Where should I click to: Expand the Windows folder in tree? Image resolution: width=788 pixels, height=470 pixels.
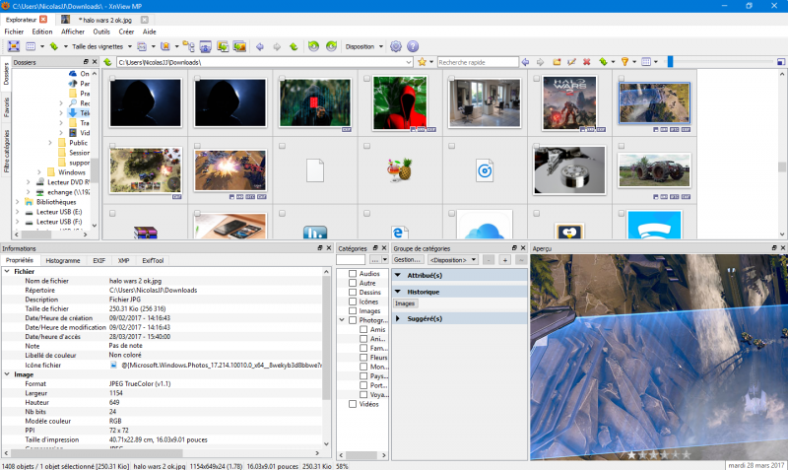click(x=39, y=171)
